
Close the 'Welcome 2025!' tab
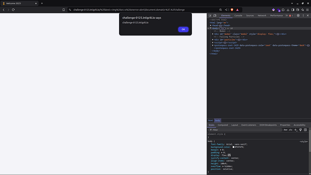[36, 4]
